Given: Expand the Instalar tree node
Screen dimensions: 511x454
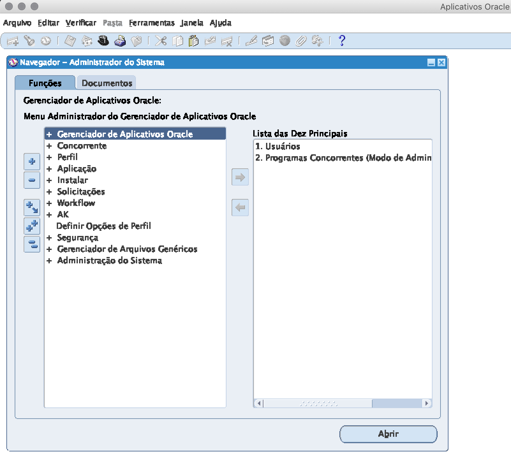Looking at the screenshot, I should pos(49,180).
